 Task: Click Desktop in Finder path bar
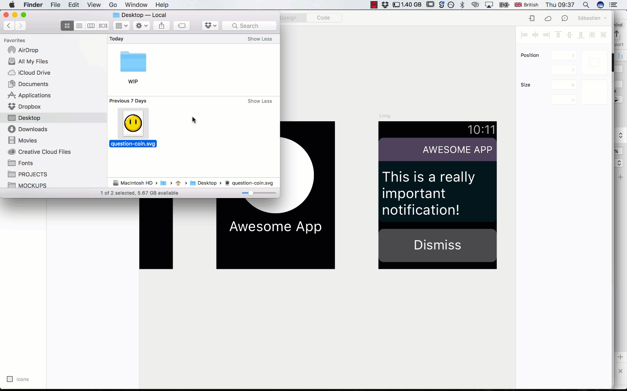click(204, 183)
